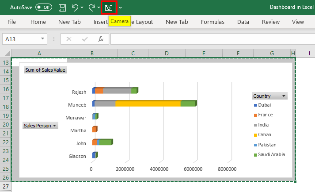Click the France orange legend swatch

pos(255,115)
